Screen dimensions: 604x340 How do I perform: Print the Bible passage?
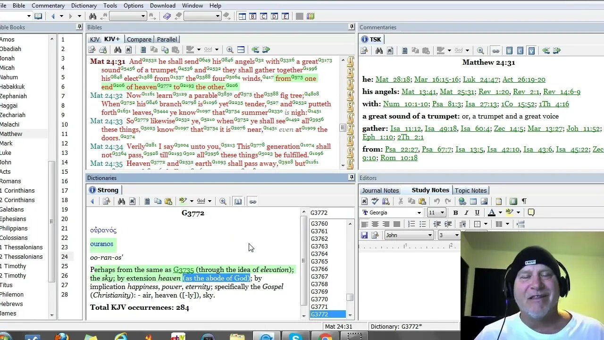(103, 50)
